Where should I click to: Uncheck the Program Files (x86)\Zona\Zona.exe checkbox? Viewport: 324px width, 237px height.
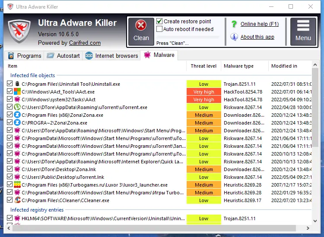click(10, 115)
